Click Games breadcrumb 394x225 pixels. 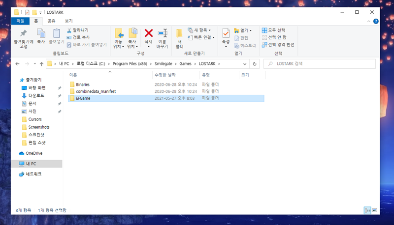[186, 64]
